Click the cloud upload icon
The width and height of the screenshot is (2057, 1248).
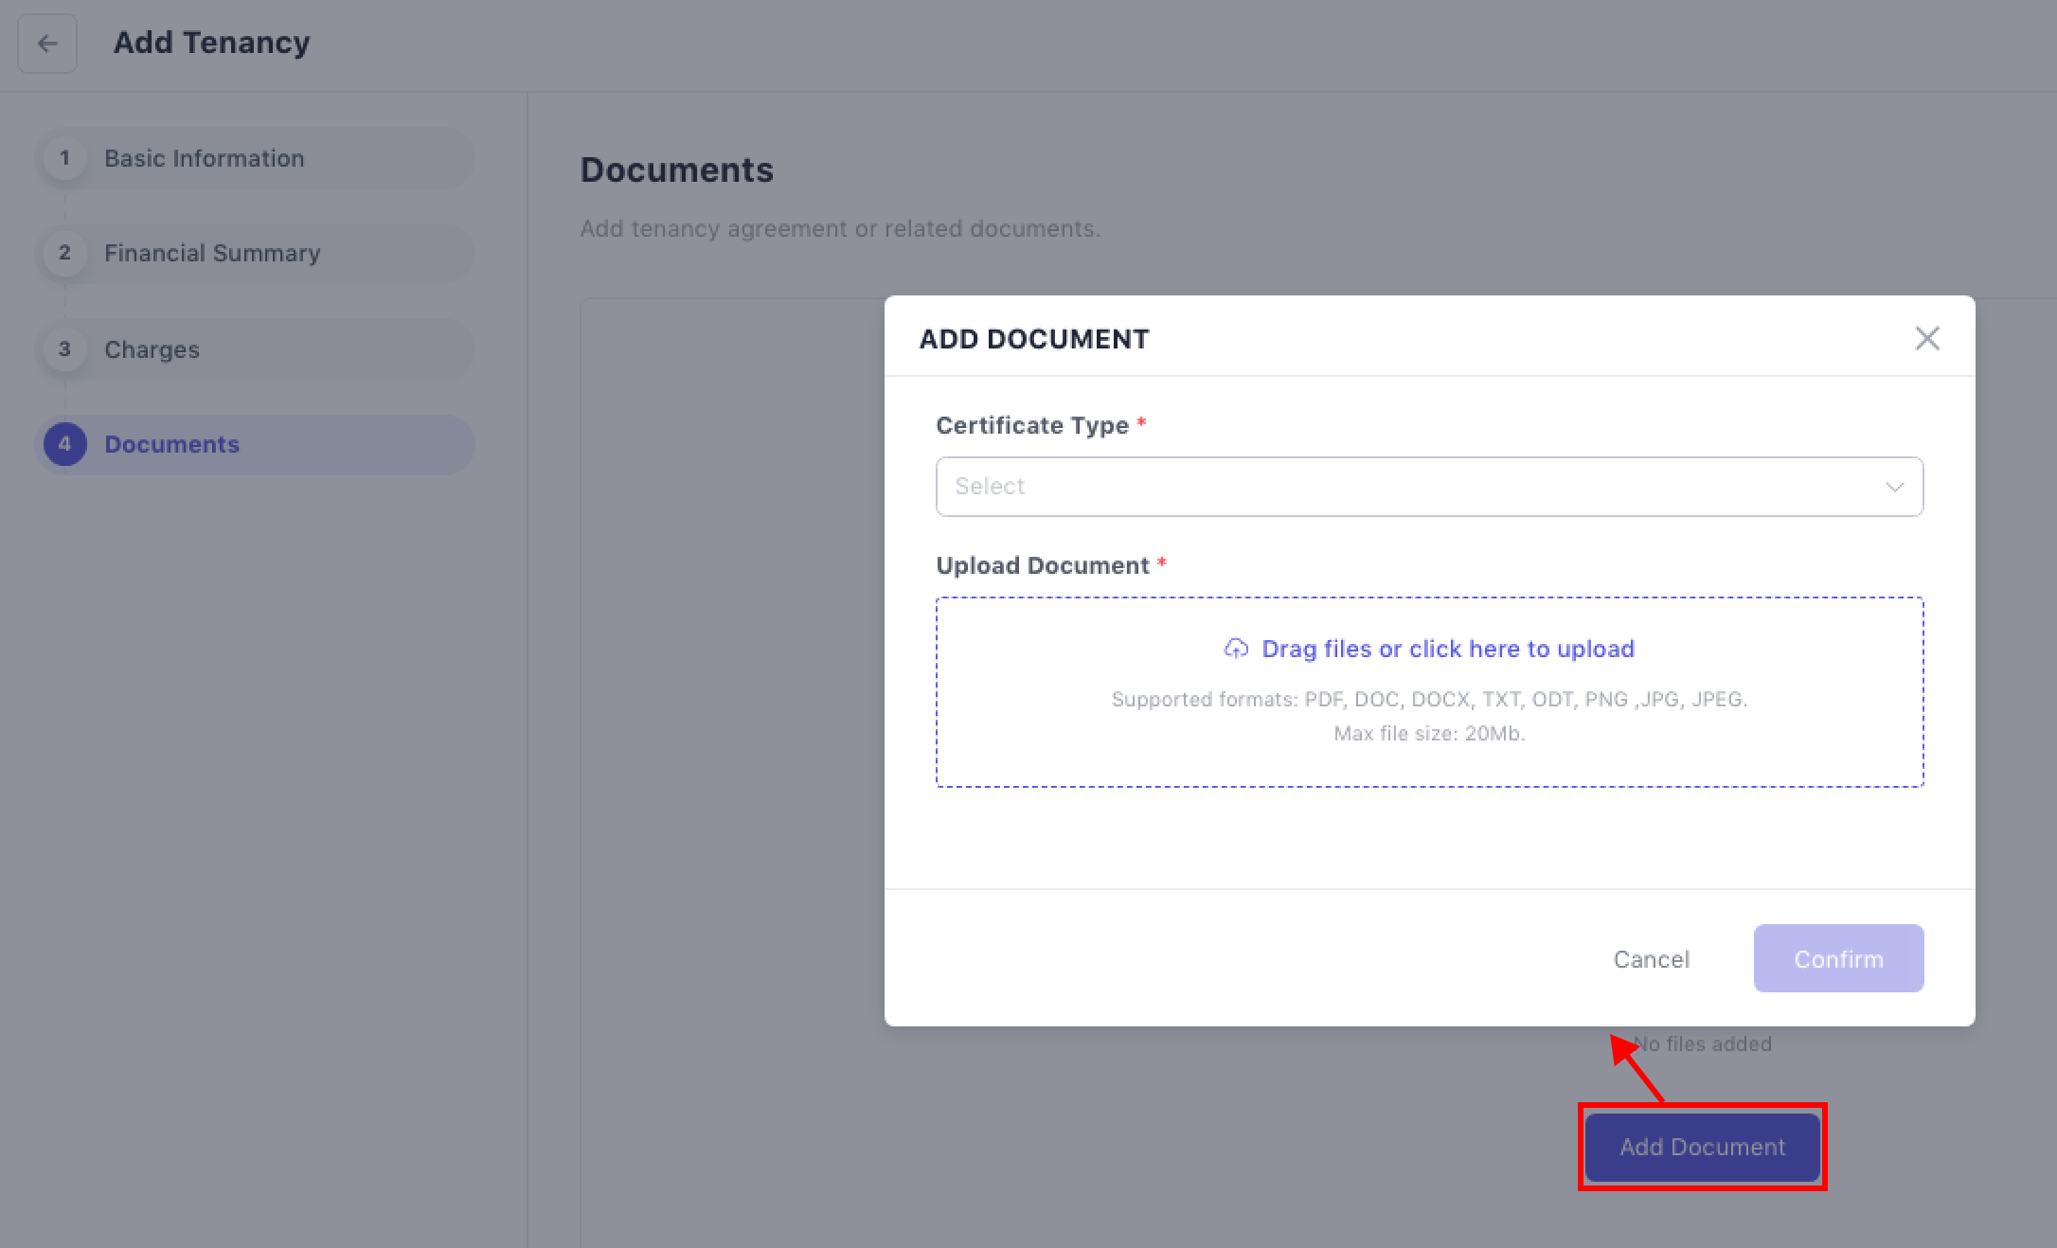click(x=1236, y=649)
